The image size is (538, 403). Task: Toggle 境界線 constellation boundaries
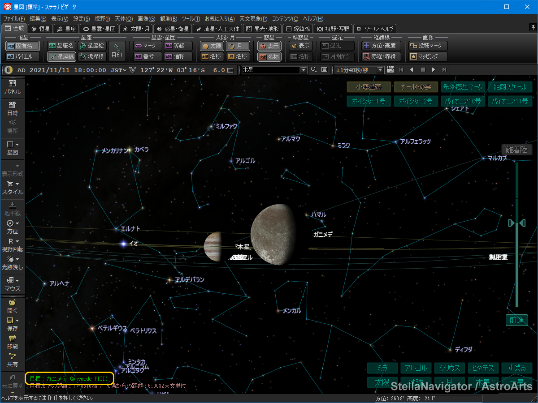pyautogui.click(x=92, y=57)
